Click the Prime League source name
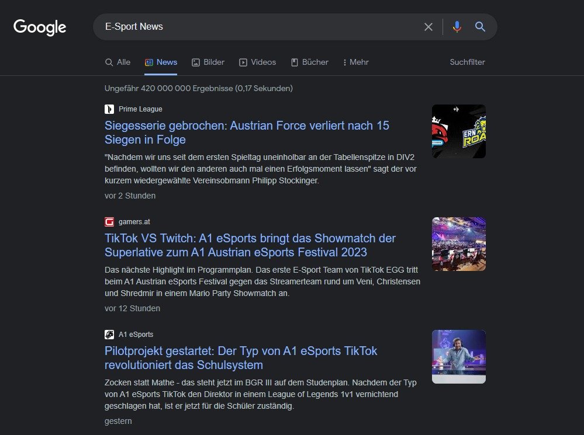Image resolution: width=584 pixels, height=435 pixels. coord(140,109)
